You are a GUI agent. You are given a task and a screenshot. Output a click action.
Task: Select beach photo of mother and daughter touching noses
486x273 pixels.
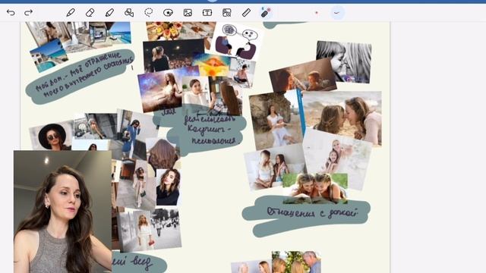pos(342,118)
